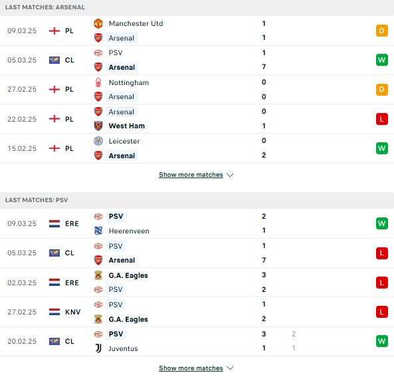The height and width of the screenshot is (377, 394).
Task: Expand Show more matches under PSV
Action: click(191, 368)
